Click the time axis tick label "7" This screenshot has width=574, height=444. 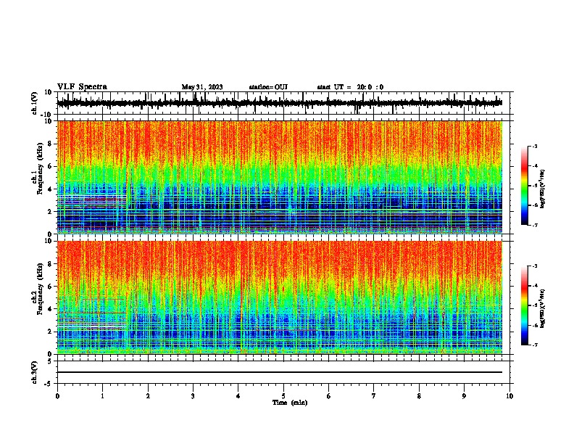374,396
